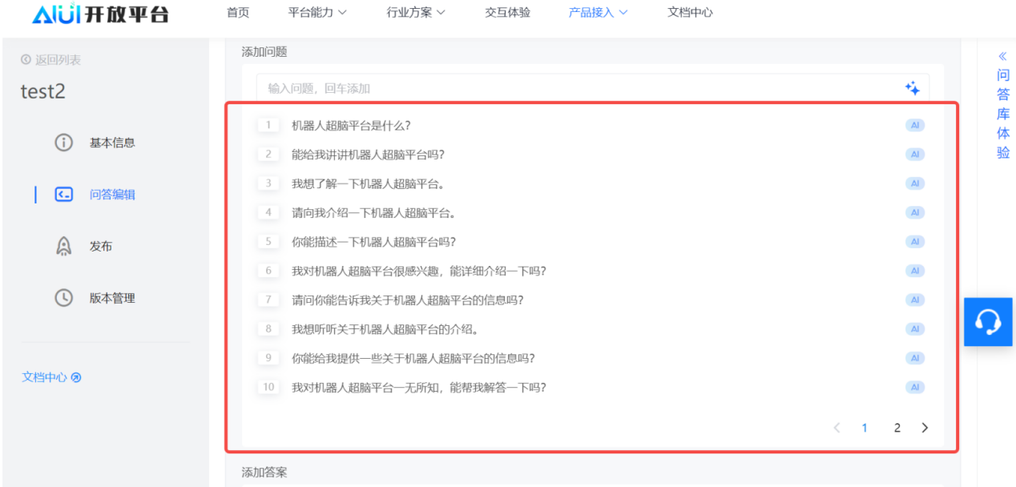Expand the 问答库体验 side panel
Viewport: 1016px width, 487px height.
(1002, 104)
